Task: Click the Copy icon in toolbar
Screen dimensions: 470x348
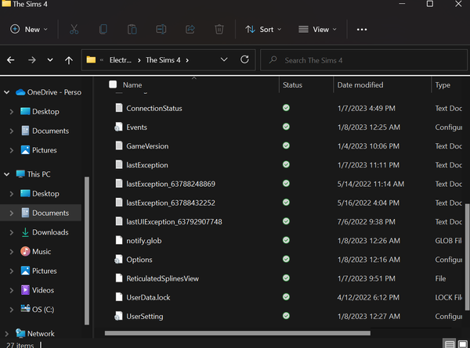Action: click(x=103, y=29)
